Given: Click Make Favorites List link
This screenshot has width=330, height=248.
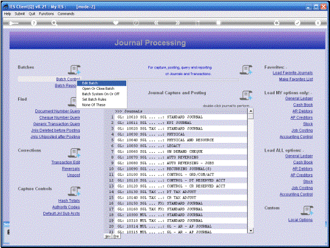Looking at the screenshot, I should pos(296,79).
